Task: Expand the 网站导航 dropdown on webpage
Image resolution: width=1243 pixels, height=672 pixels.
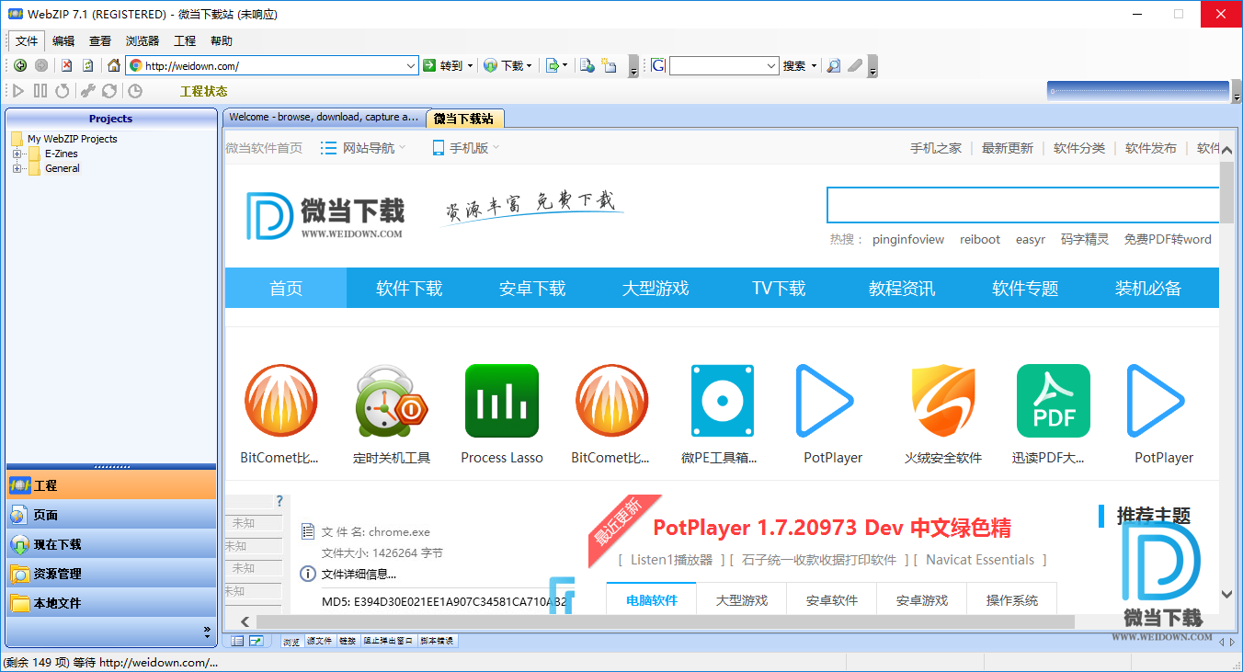Action: pyautogui.click(x=403, y=147)
